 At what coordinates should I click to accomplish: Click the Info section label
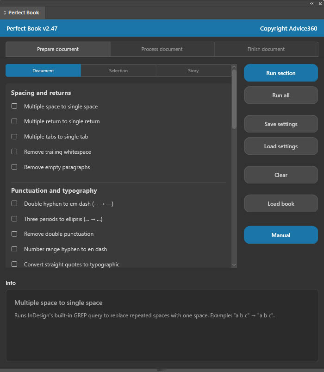(x=11, y=283)
